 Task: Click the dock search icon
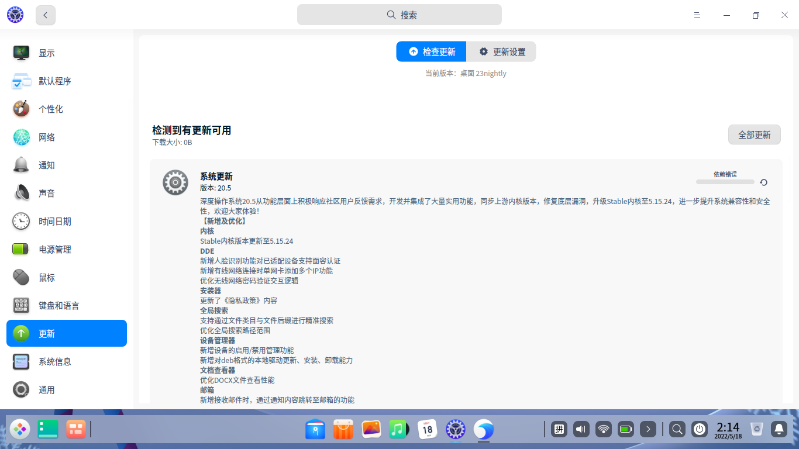677,430
